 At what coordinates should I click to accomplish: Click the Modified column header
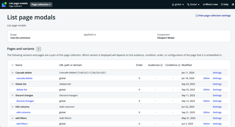click(x=186, y=65)
